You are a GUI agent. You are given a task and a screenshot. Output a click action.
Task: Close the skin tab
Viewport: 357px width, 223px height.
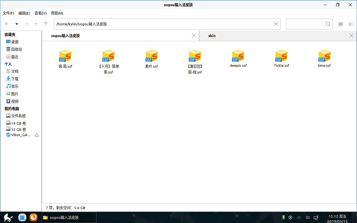[x=351, y=36]
